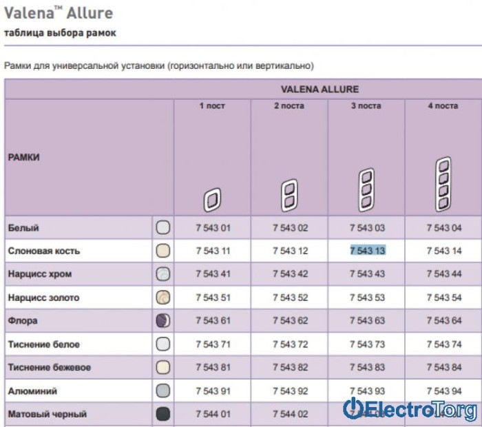The width and height of the screenshot is (482, 427).
Task: Select the Нарцисс хром color swatch
Action: pyautogui.click(x=163, y=274)
